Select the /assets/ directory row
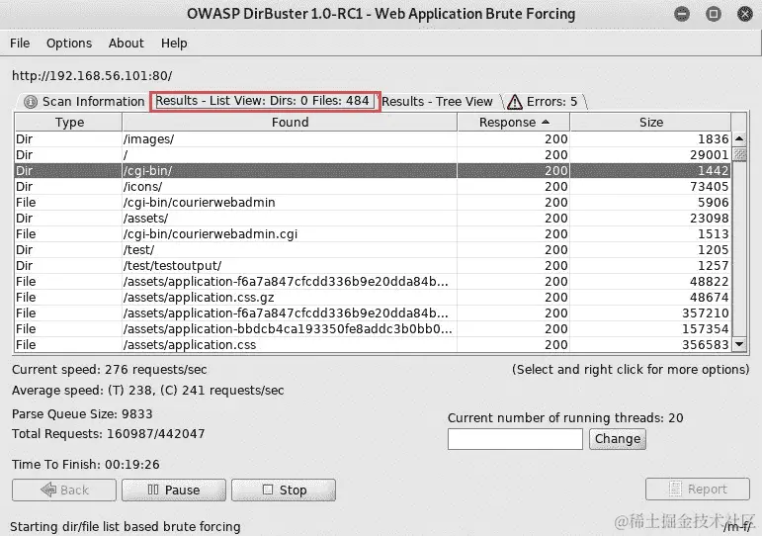Screen dimensions: 762x536 [x=373, y=219]
